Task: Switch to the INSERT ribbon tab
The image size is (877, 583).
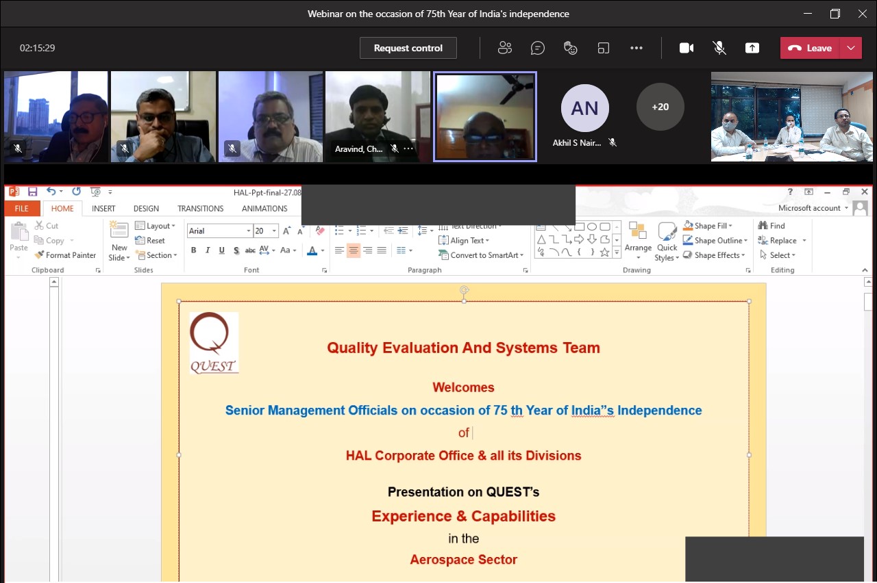Action: pos(103,209)
